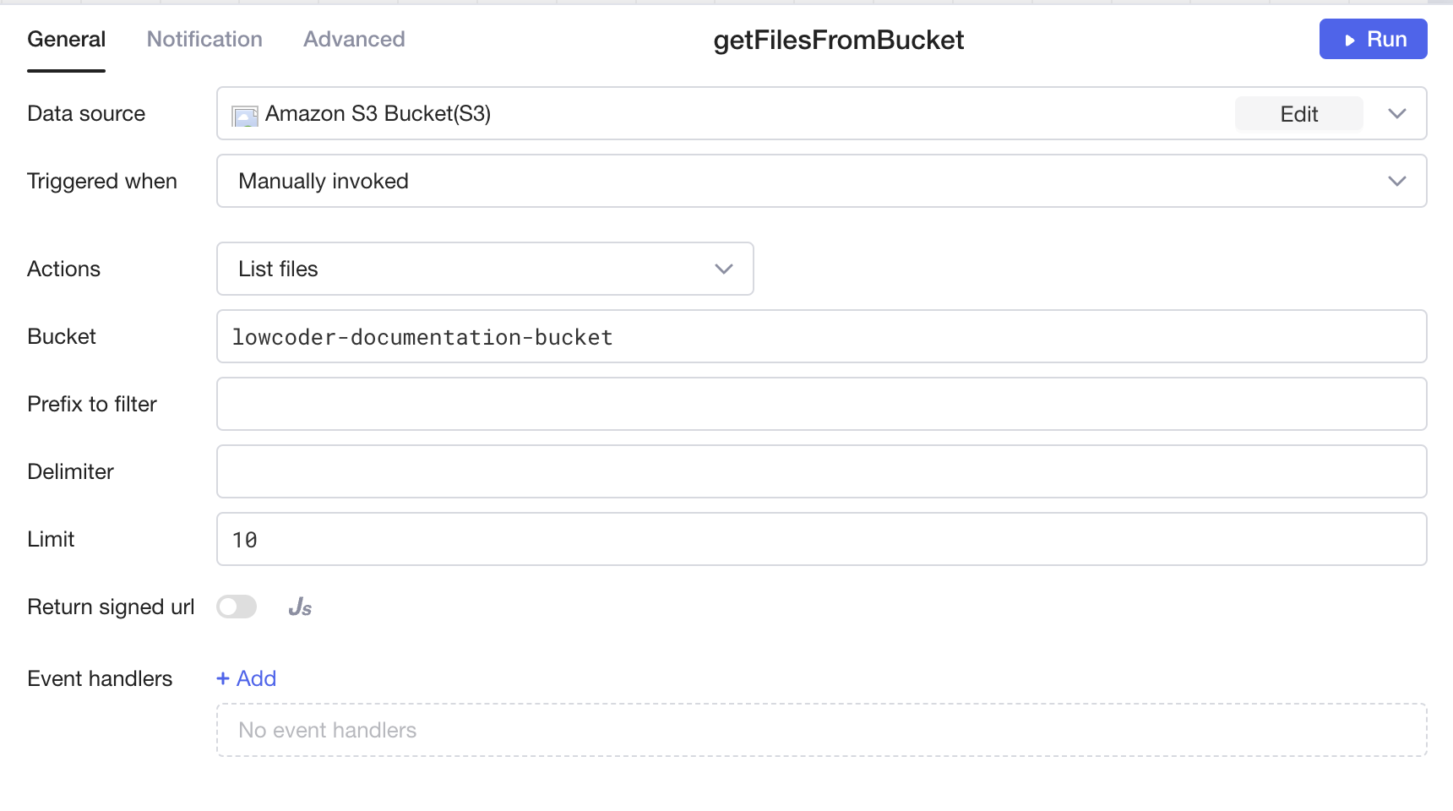This screenshot has width=1453, height=811.
Task: Click into the Delimiter input field
Action: click(x=821, y=471)
